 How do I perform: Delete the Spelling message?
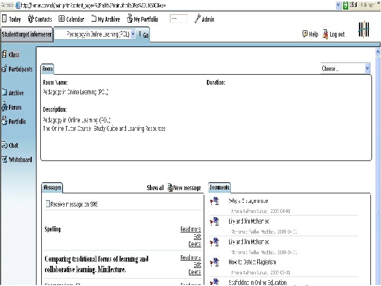click(x=195, y=244)
